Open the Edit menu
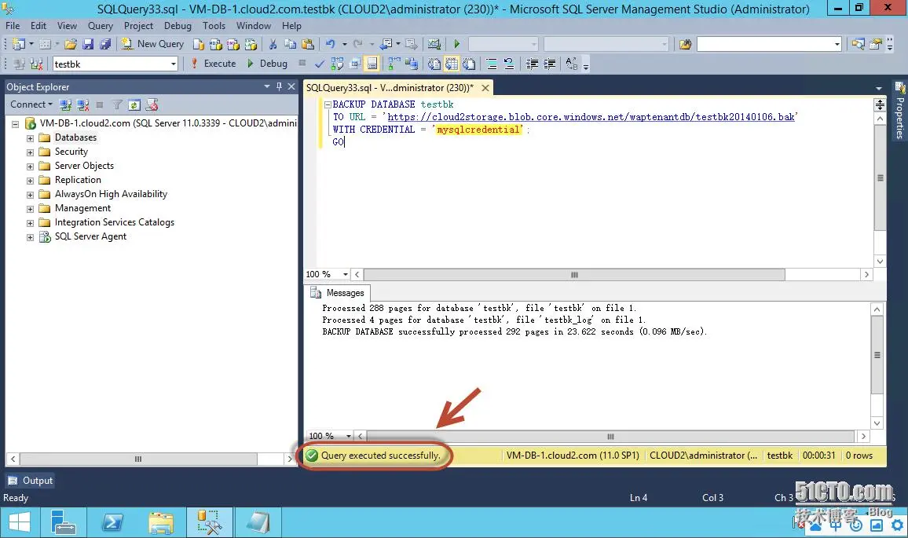908x538 pixels. (x=38, y=25)
